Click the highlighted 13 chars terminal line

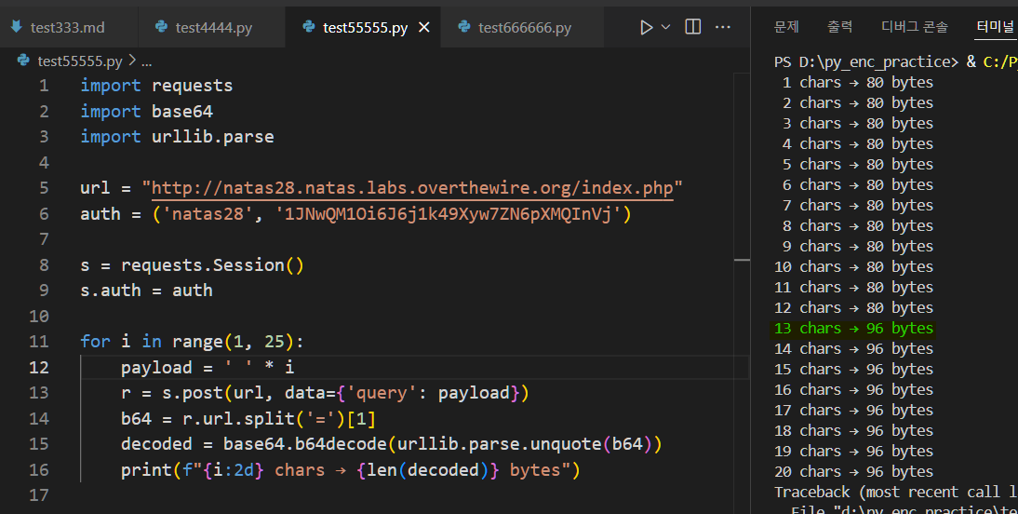(x=853, y=328)
